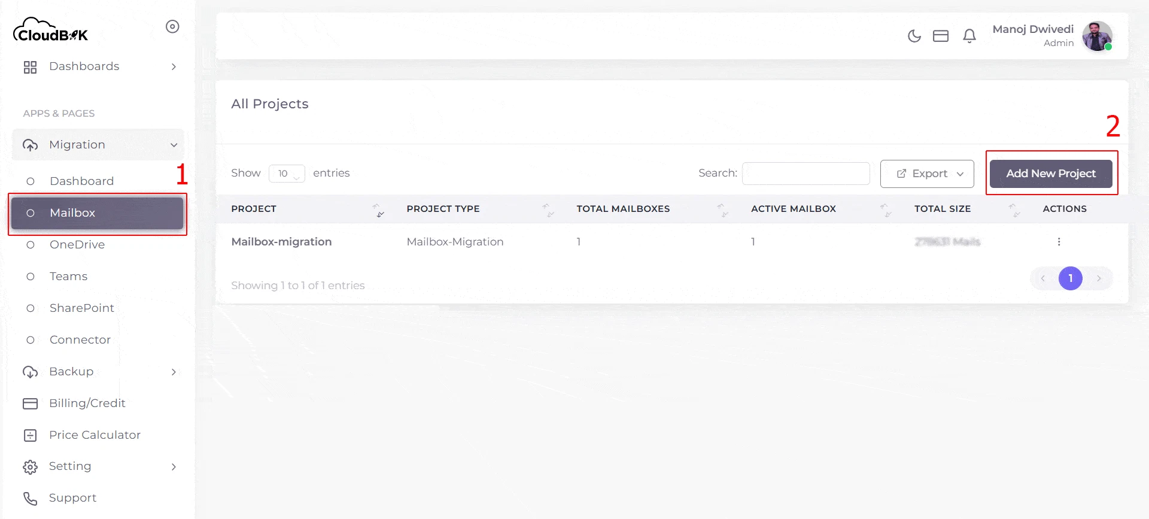Sort by PROJECT column
The image size is (1149, 519).
pyautogui.click(x=307, y=209)
